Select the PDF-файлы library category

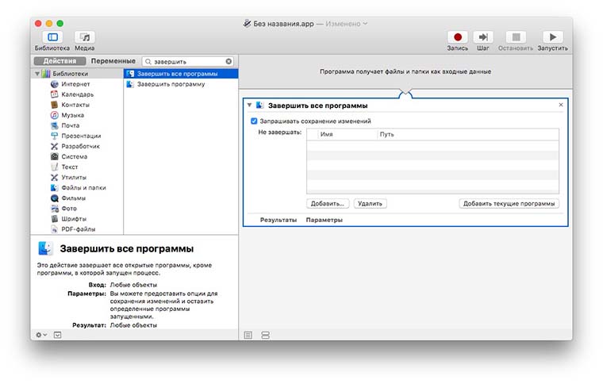point(78,229)
